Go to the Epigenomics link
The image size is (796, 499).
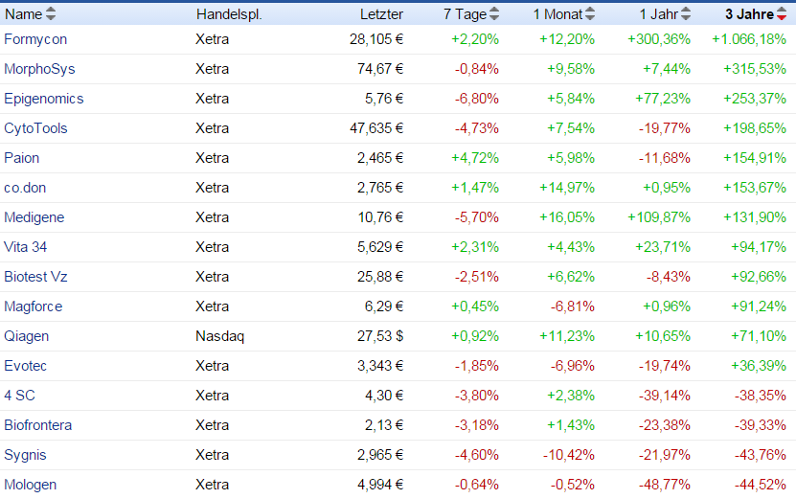click(x=44, y=99)
